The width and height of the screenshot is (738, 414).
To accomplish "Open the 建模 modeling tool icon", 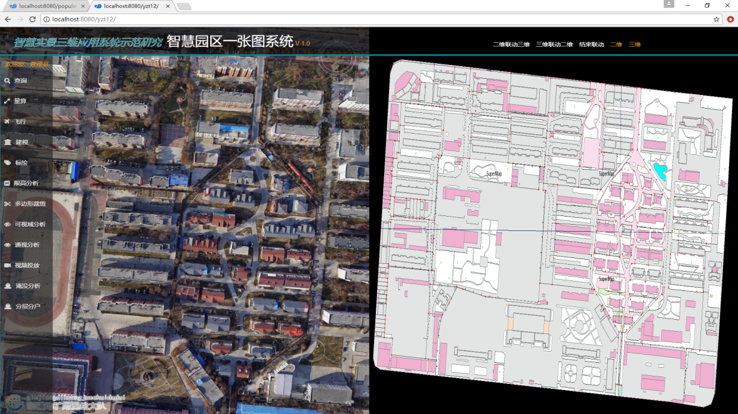I will pyautogui.click(x=8, y=142).
